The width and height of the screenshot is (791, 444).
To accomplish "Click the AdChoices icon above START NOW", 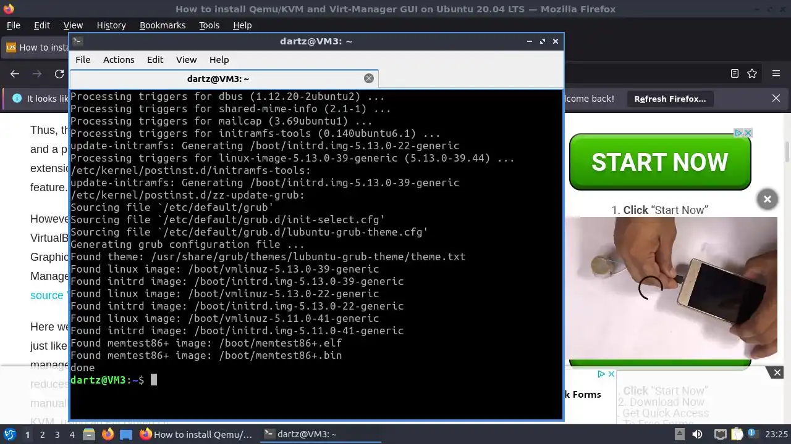I will point(738,133).
